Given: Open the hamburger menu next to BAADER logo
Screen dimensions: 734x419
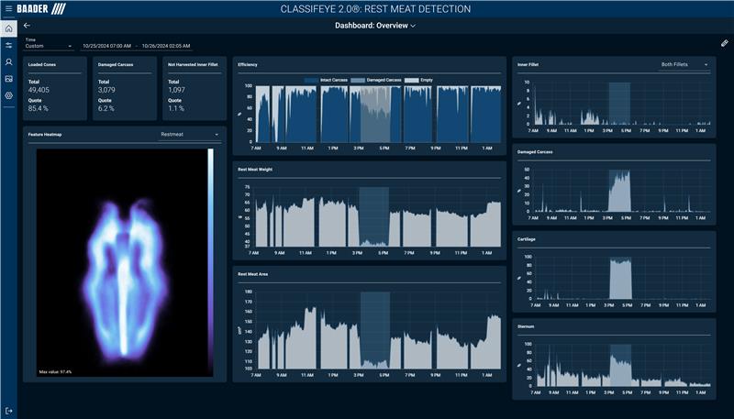Looking at the screenshot, I should pyautogui.click(x=8, y=9).
